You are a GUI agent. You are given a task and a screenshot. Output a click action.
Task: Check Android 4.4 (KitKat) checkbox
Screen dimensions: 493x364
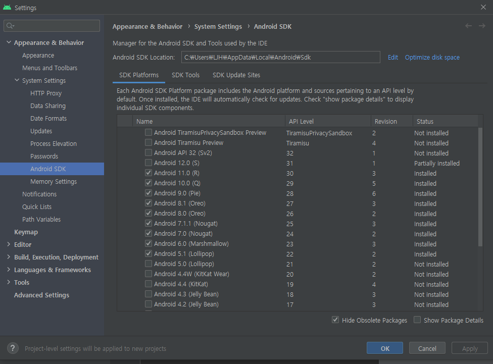pos(149,284)
